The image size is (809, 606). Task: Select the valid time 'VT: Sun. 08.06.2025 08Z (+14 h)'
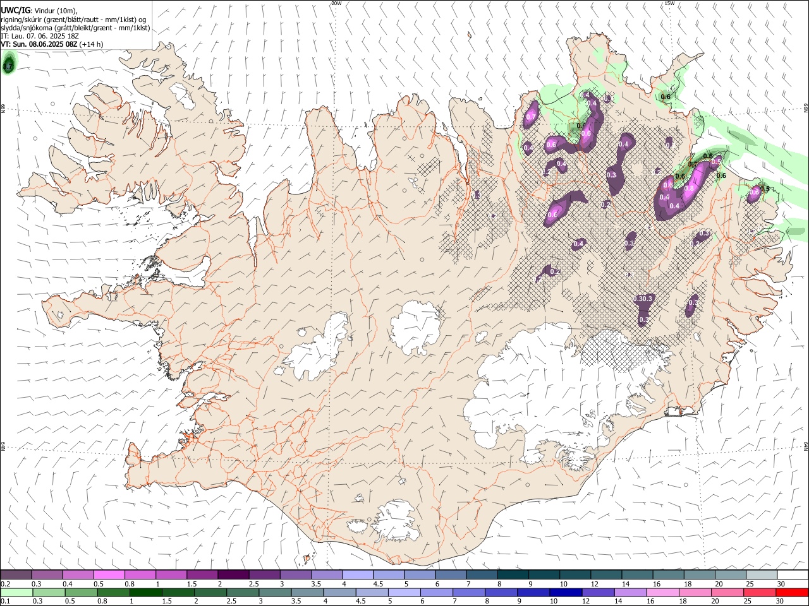[52, 44]
